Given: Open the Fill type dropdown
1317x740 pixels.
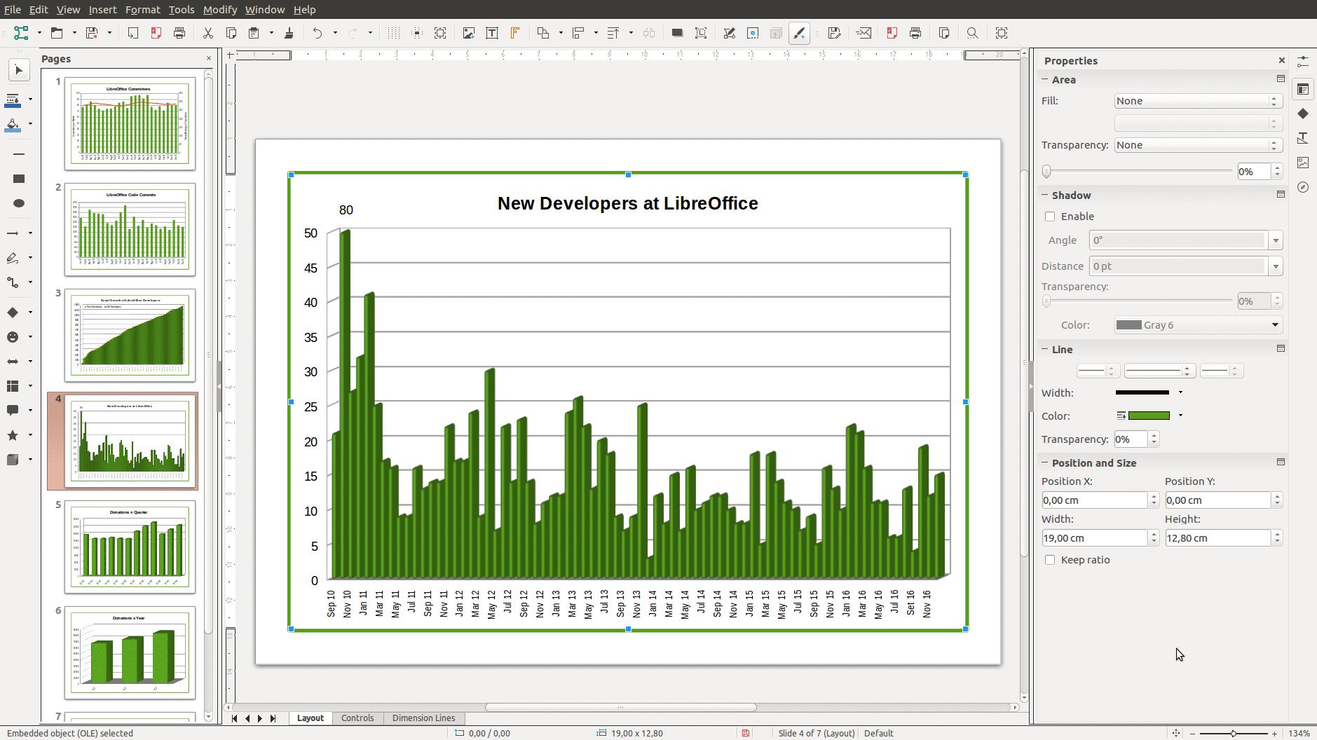Looking at the screenshot, I should click(x=1199, y=101).
